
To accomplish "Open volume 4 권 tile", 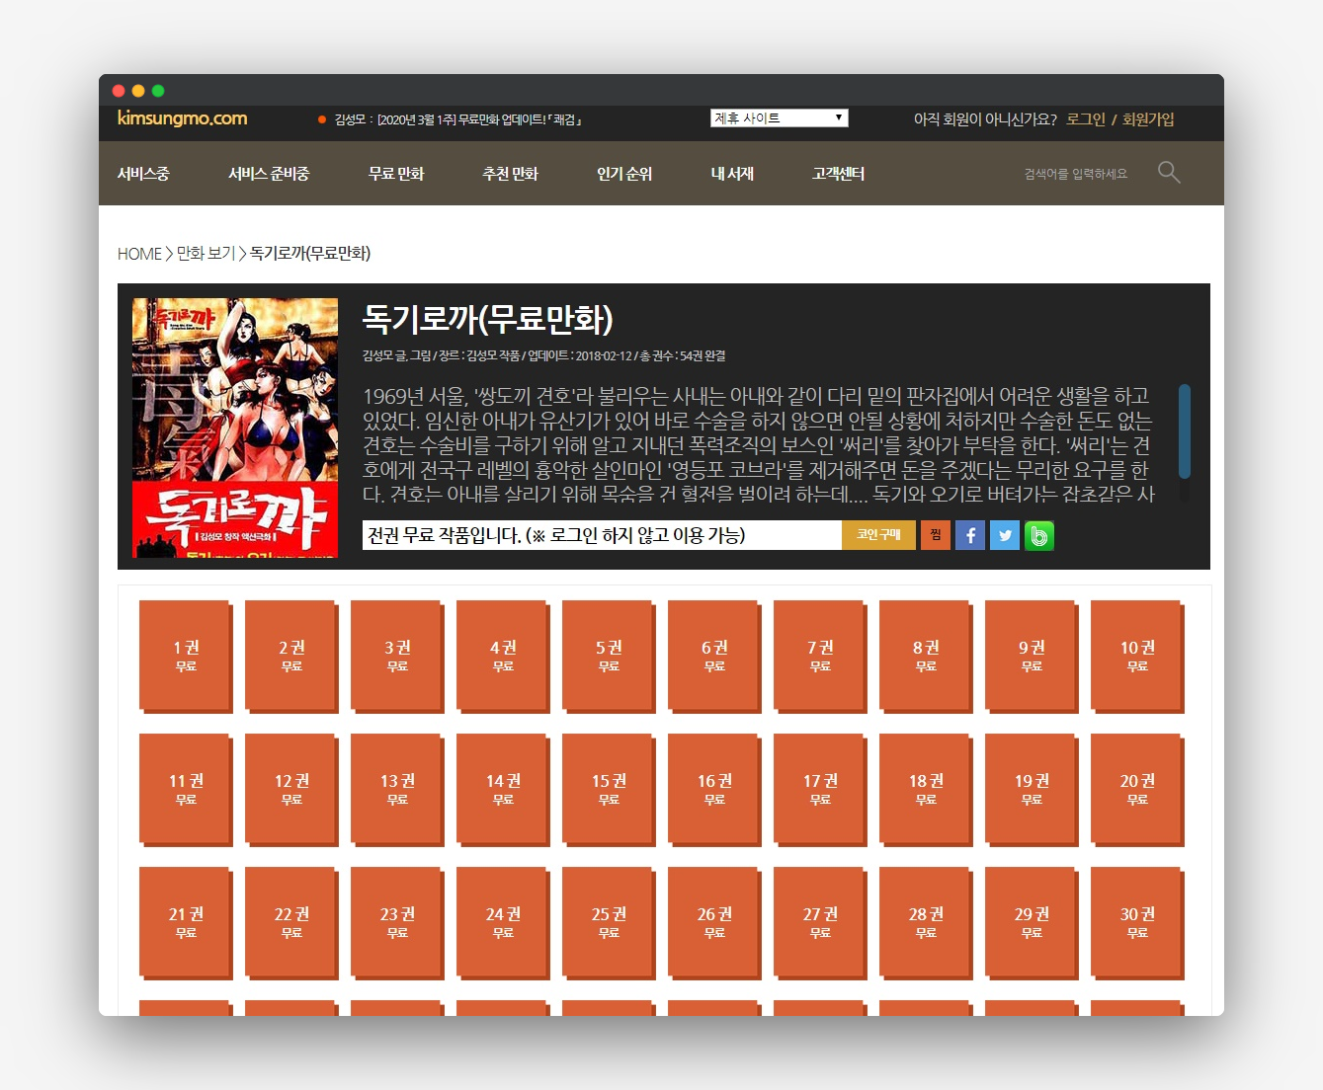I will pos(503,656).
